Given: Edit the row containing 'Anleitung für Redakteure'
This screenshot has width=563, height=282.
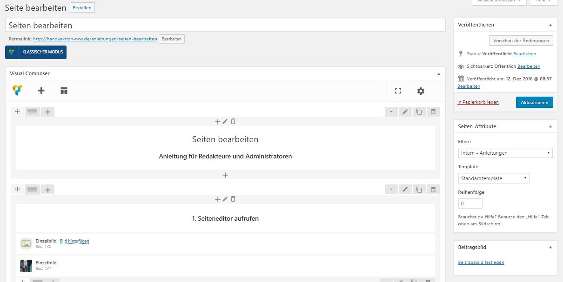Looking at the screenshot, I should point(405,112).
